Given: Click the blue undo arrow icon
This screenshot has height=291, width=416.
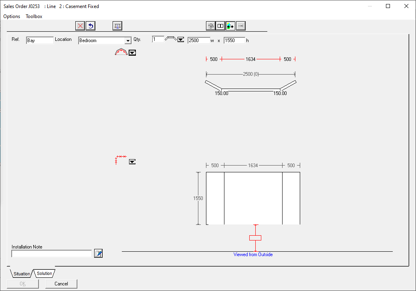Looking at the screenshot, I should 91,26.
